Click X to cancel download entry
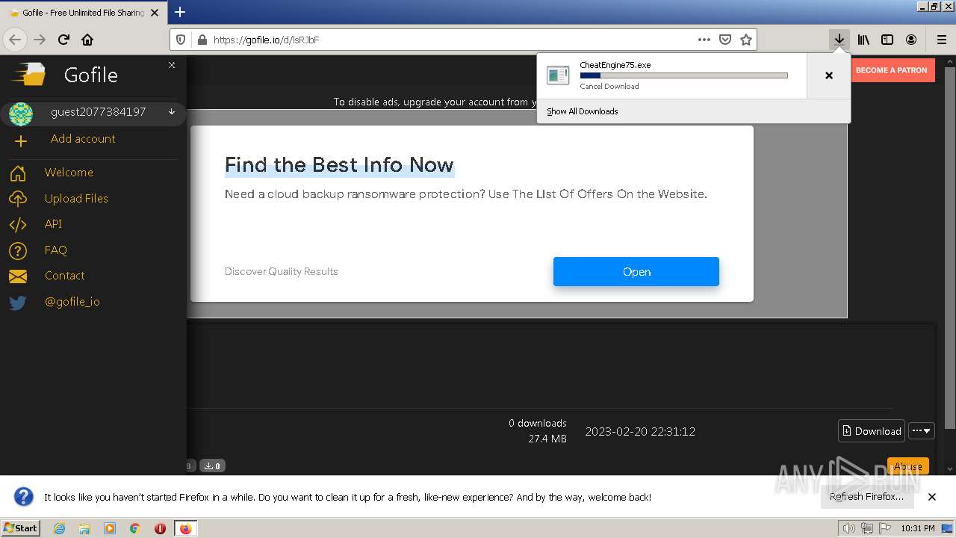 [828, 75]
